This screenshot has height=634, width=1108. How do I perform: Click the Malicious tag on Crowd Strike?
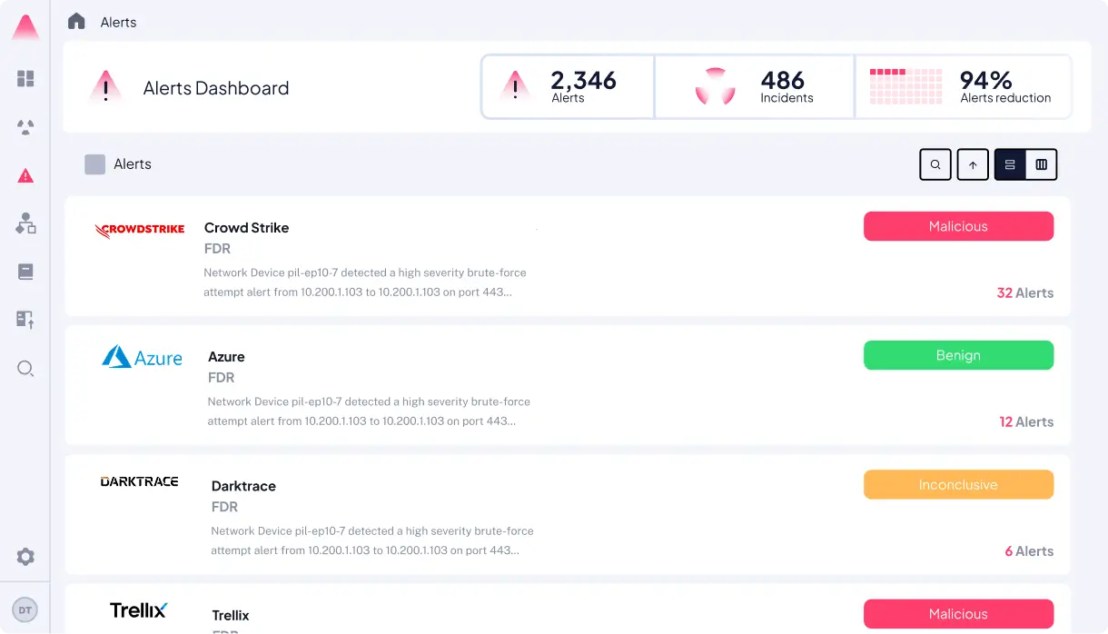(x=958, y=226)
